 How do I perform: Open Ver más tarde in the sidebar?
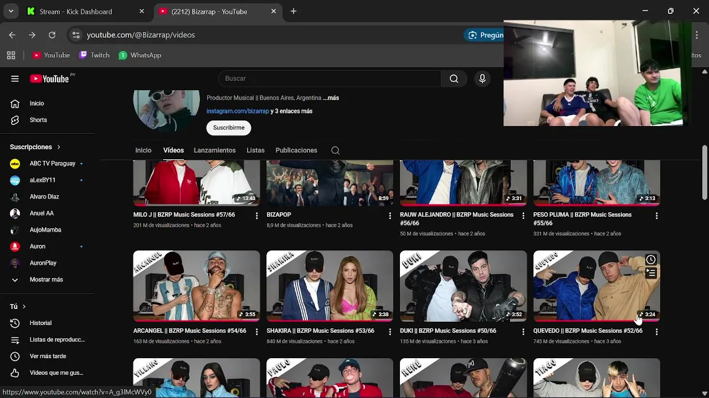(x=47, y=356)
